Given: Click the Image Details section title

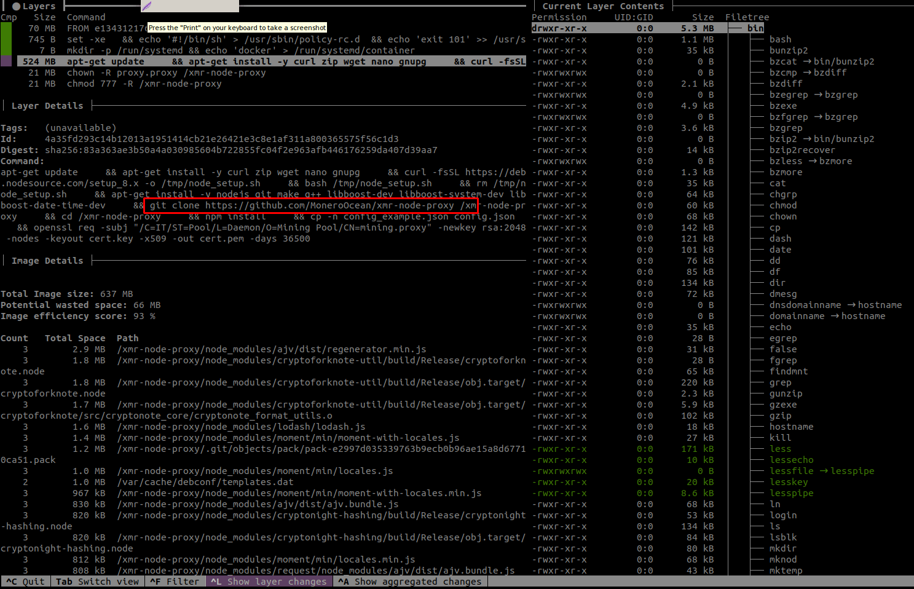Looking at the screenshot, I should point(47,261).
